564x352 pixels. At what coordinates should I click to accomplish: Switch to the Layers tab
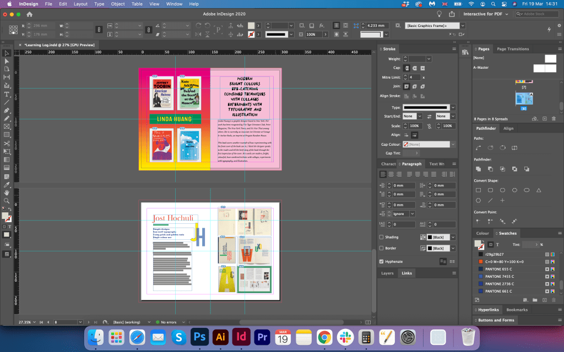pyautogui.click(x=387, y=273)
